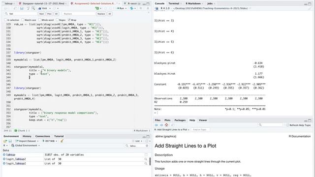The image size is (315, 177).
Task: Open the Tutorial tab
Action: click(59, 136)
